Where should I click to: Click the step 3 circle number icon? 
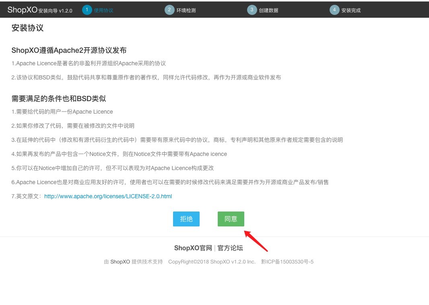point(252,10)
